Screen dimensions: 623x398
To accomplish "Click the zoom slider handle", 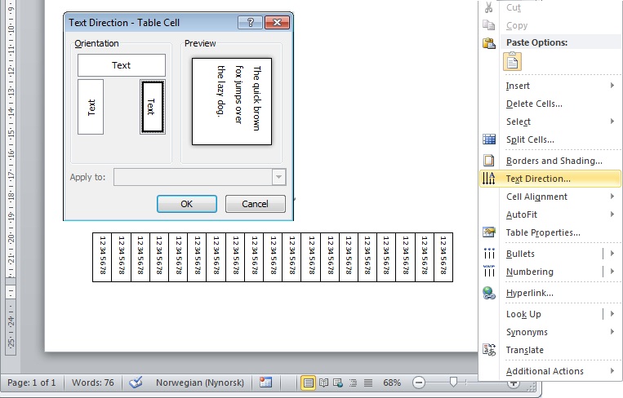I will coord(453,382).
